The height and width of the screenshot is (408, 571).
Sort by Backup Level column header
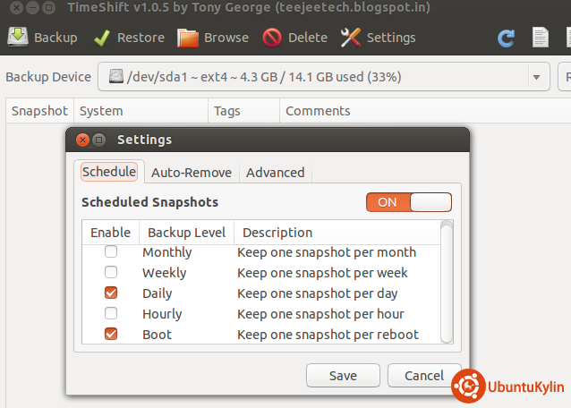click(x=186, y=233)
